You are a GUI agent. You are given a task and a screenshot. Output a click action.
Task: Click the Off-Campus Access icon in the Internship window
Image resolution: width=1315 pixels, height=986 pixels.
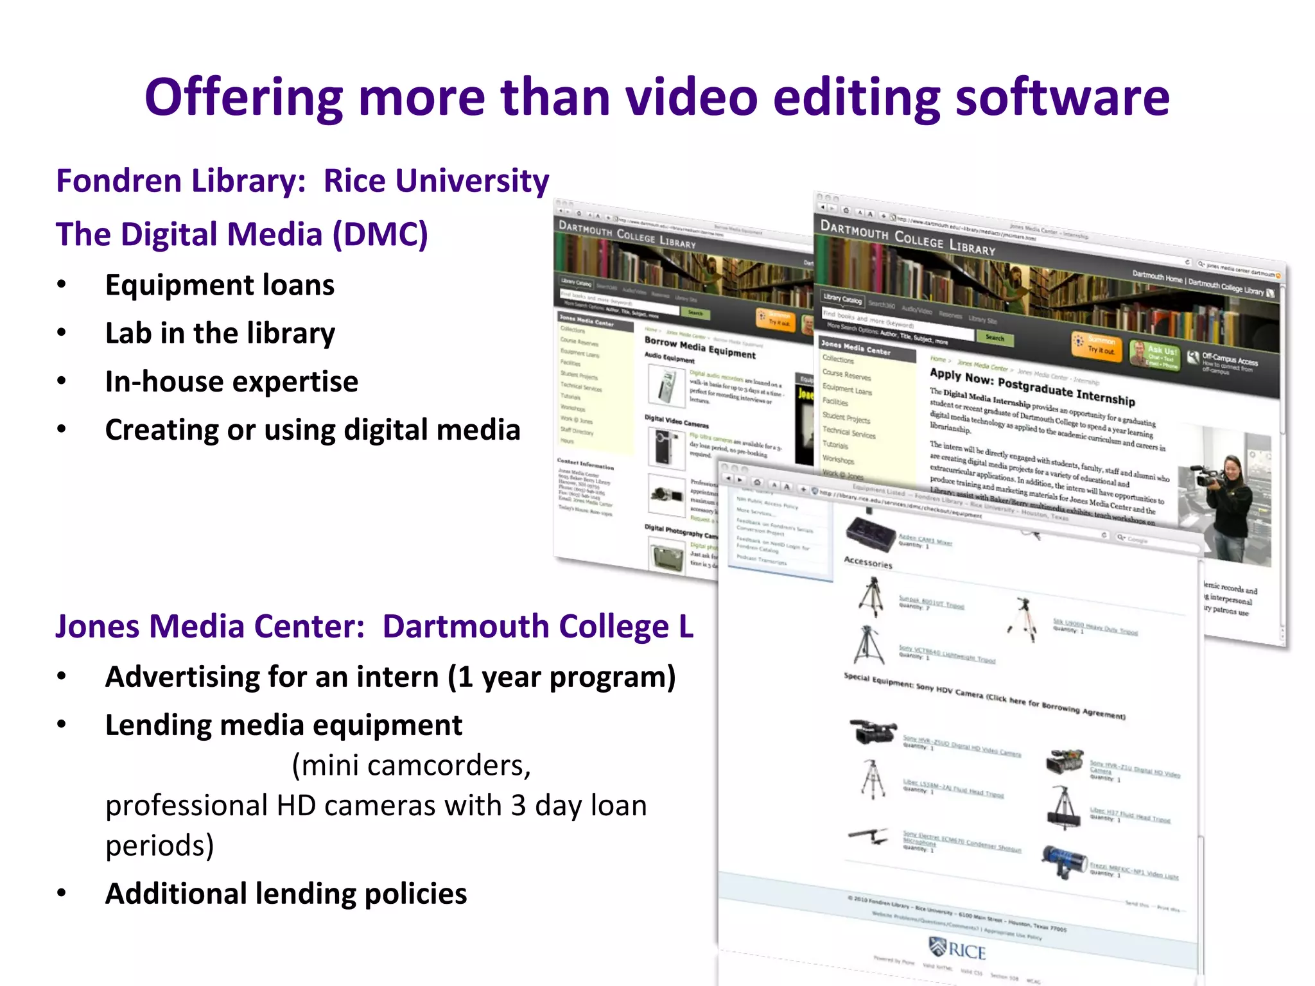(1194, 357)
